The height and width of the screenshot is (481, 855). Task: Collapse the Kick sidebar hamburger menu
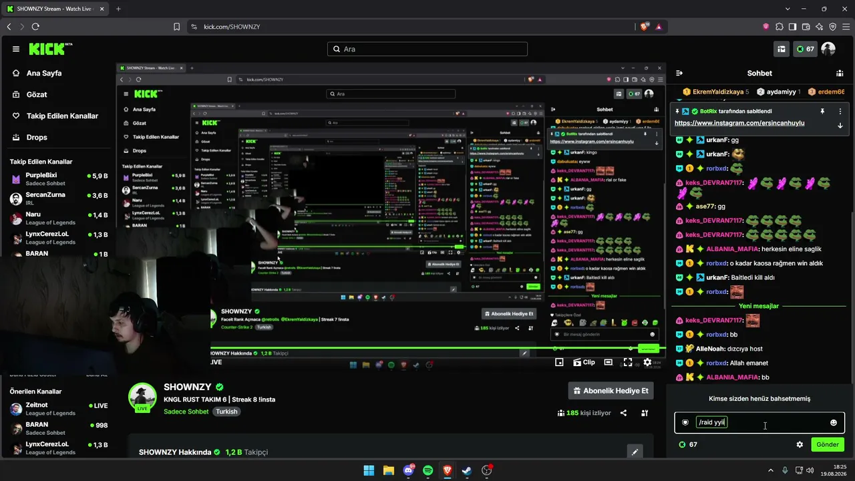click(16, 49)
